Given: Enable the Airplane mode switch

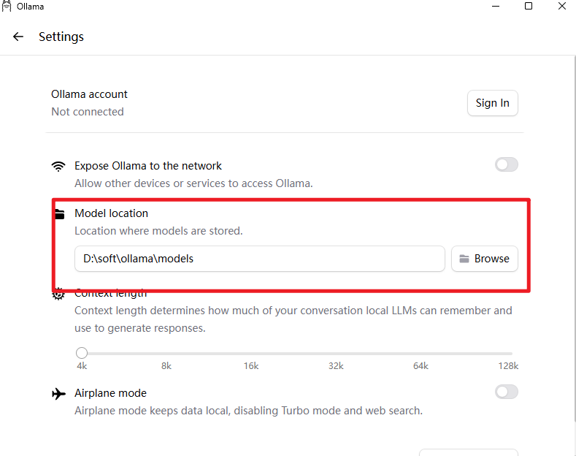Looking at the screenshot, I should coord(506,392).
